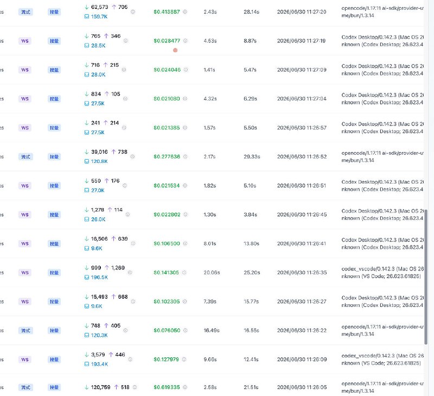
Task: Click token detail icon for 62,573 row
Action: click(x=133, y=11)
